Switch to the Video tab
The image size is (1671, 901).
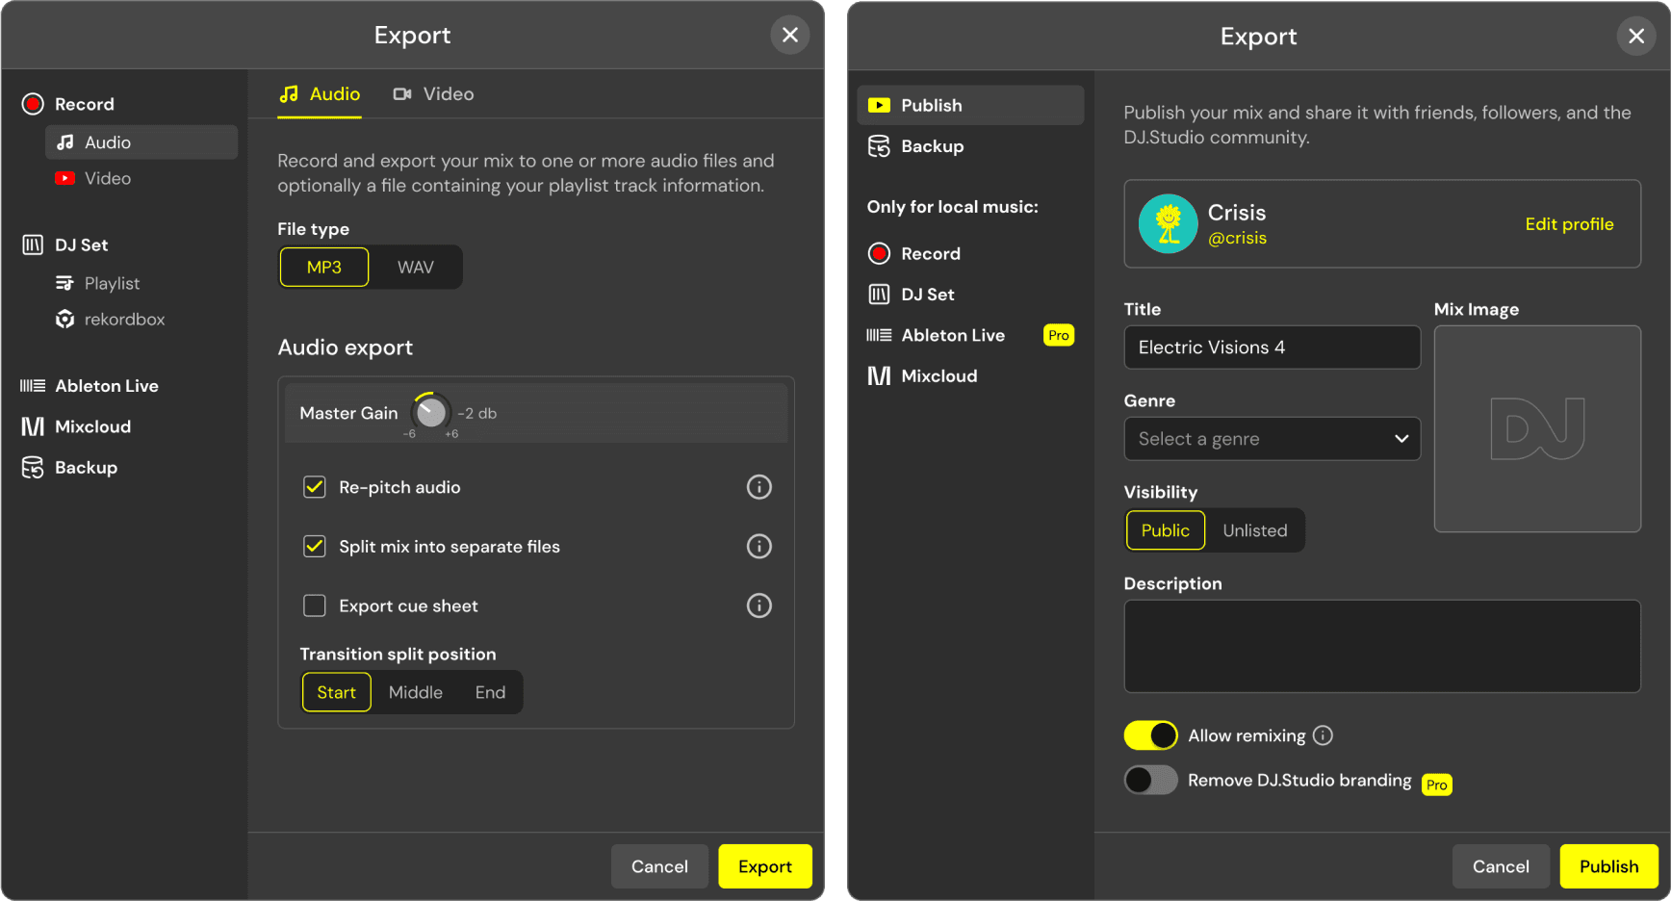[x=433, y=94]
